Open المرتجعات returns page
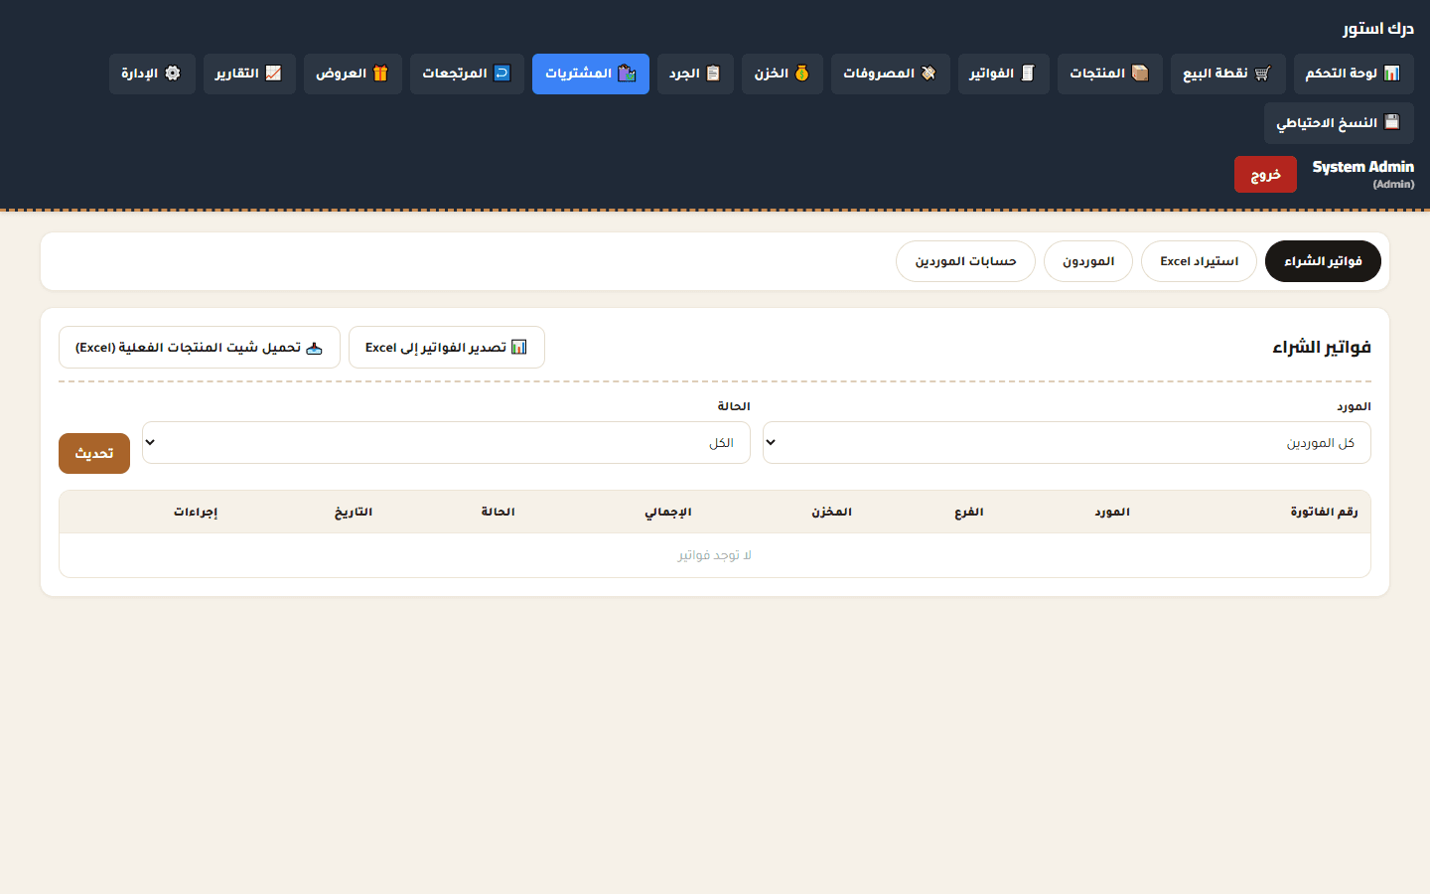The width and height of the screenshot is (1430, 894). pos(467,74)
